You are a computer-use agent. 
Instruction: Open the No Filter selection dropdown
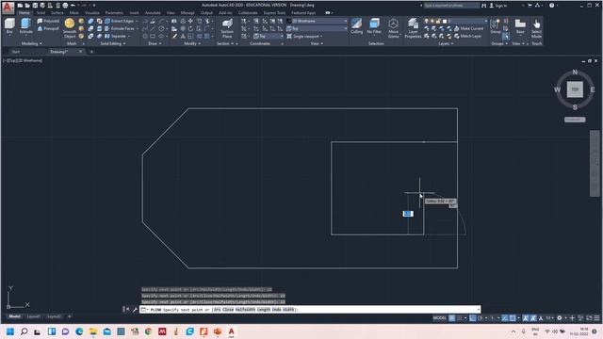[374, 26]
